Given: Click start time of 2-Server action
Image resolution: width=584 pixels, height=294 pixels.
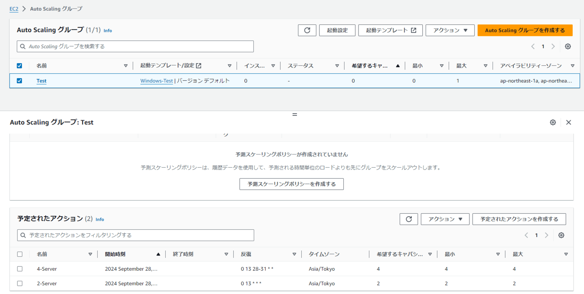Looking at the screenshot, I should point(131,283).
